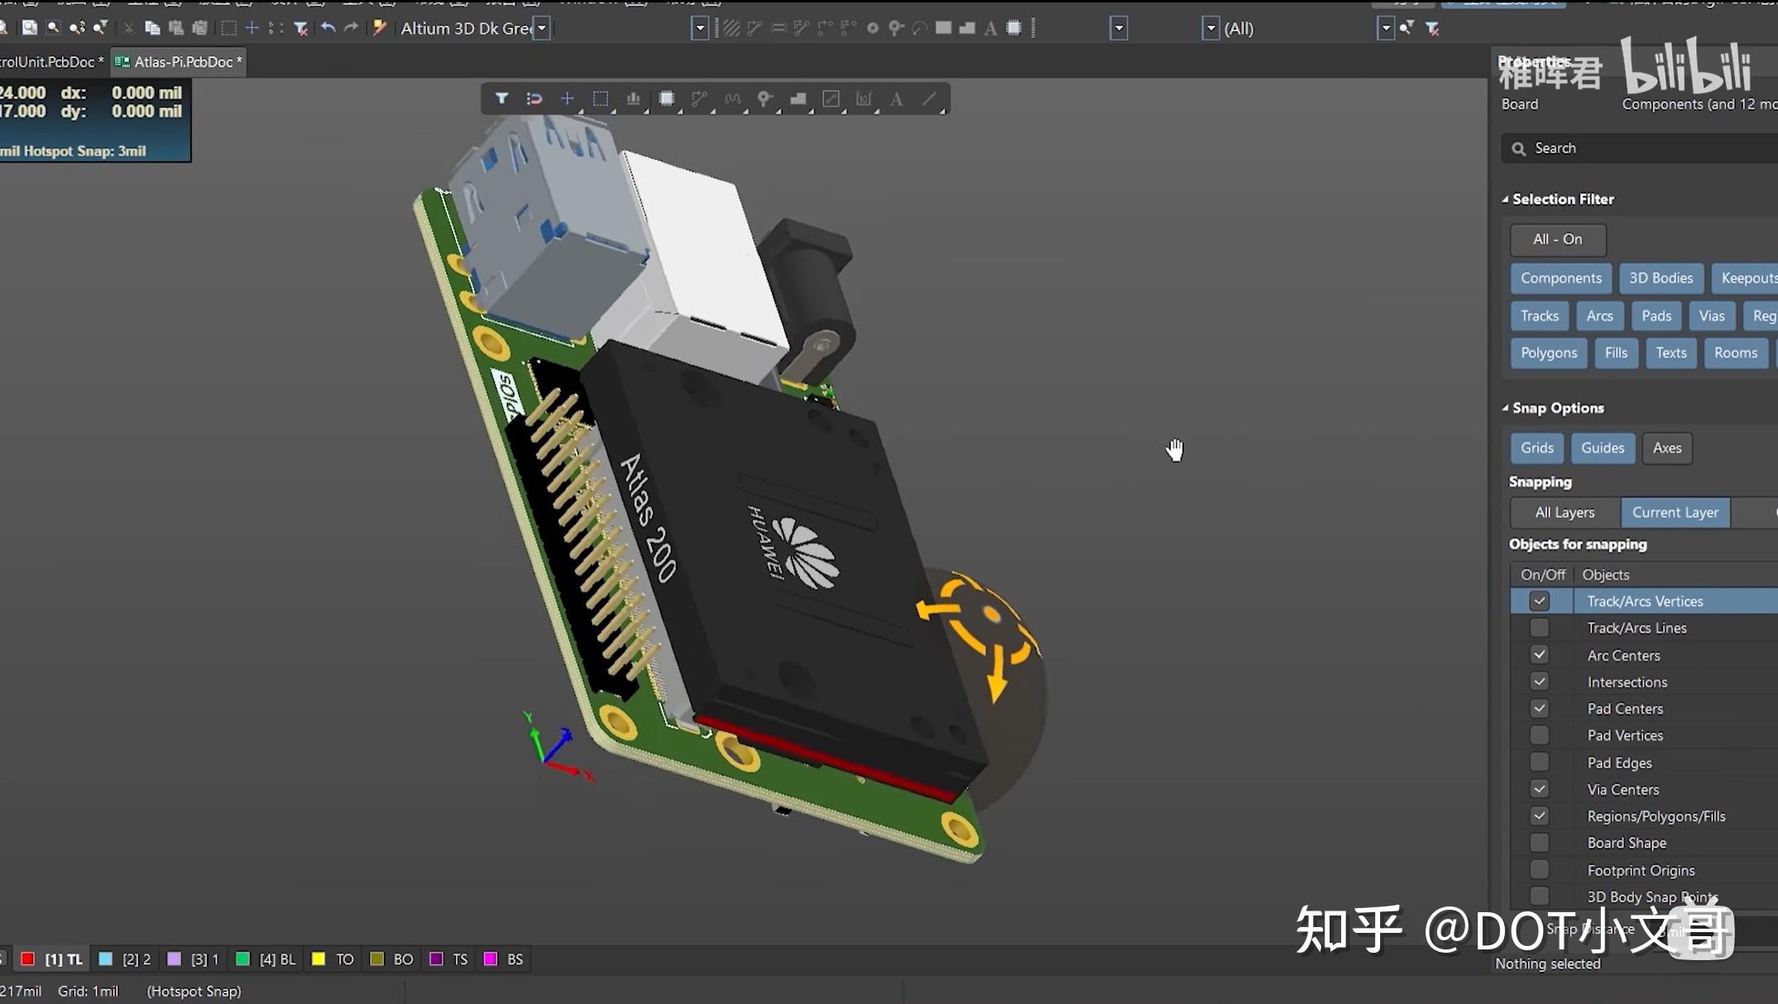Screen dimensions: 1778x1004
Task: Click the Place String 'A' icon in the top toolbar
Action: point(990,28)
